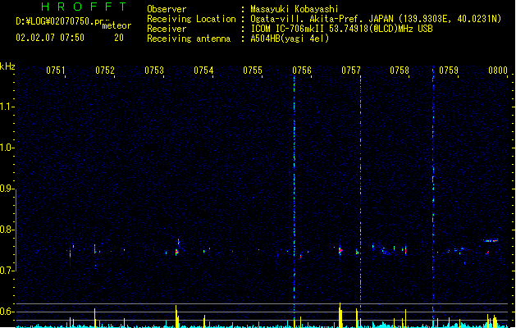Click the 0.8 kHz axis label
Image resolution: width=516 pixels, height=328 pixels.
click(7, 230)
